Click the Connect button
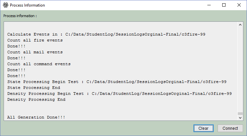This screenshot has width=247, height=136. pos(230,128)
